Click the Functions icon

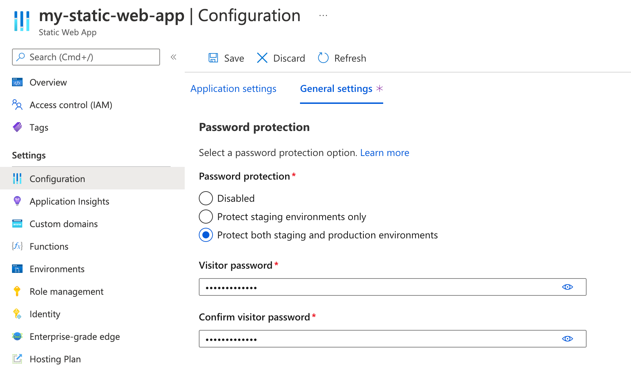17,246
